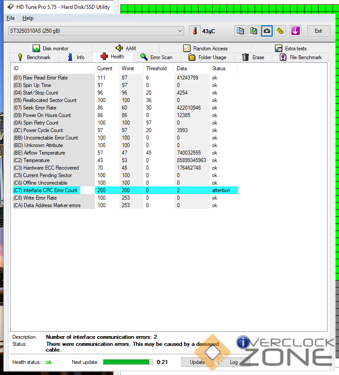This screenshot has width=339, height=375.
Task: Save screenshot using the camera icon
Action: [x=267, y=31]
